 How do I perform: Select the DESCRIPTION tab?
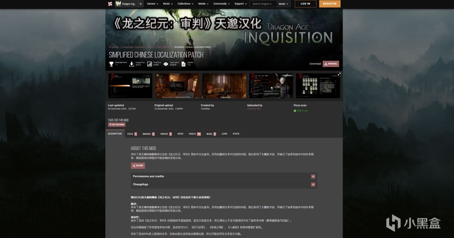[115, 134]
